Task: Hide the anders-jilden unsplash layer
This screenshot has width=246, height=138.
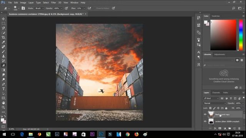Action: click(x=205, y=122)
